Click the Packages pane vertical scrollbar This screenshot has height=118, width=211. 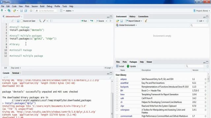pos(208,79)
